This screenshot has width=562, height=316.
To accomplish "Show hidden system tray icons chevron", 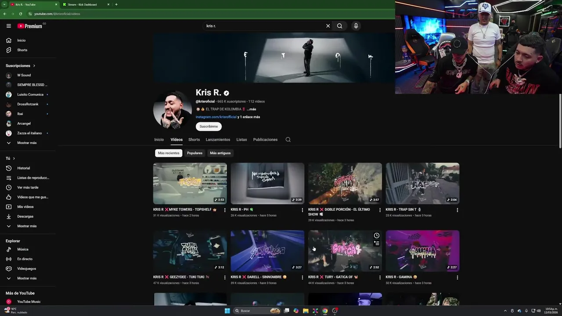I will point(505,311).
